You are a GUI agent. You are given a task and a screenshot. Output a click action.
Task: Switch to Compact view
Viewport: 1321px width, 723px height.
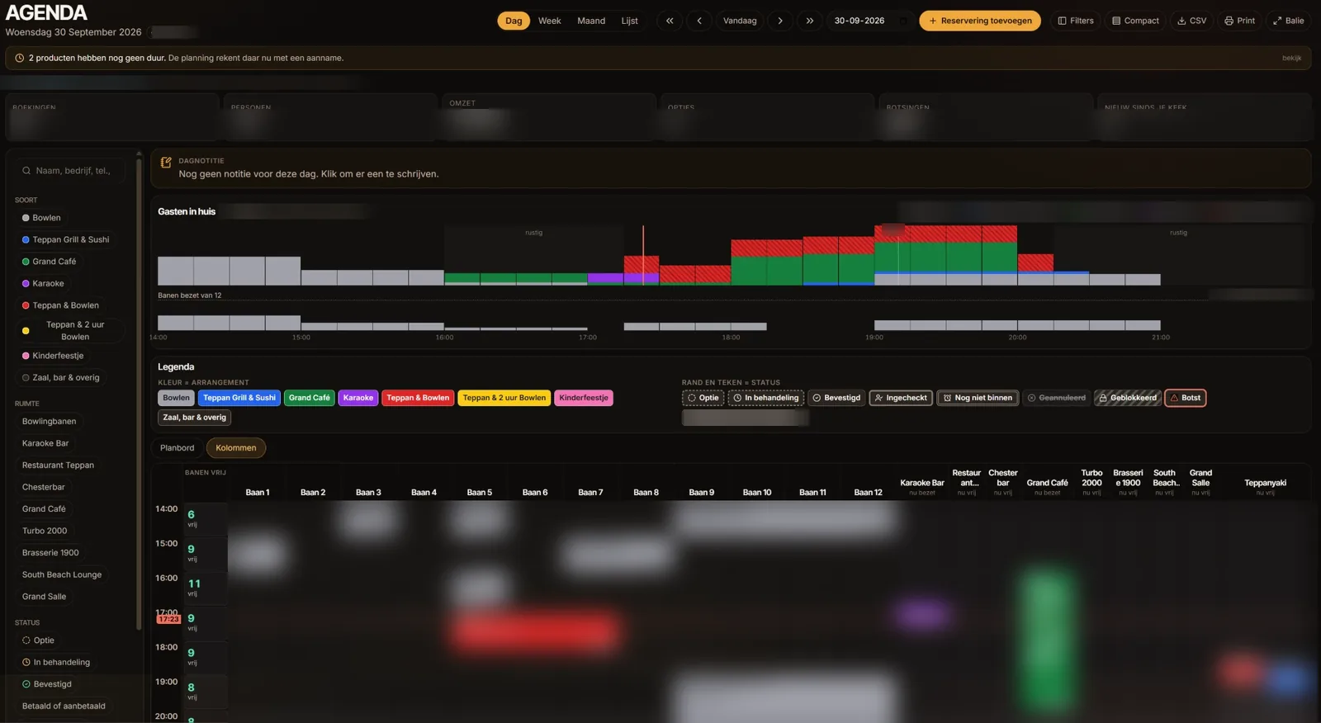1135,21
